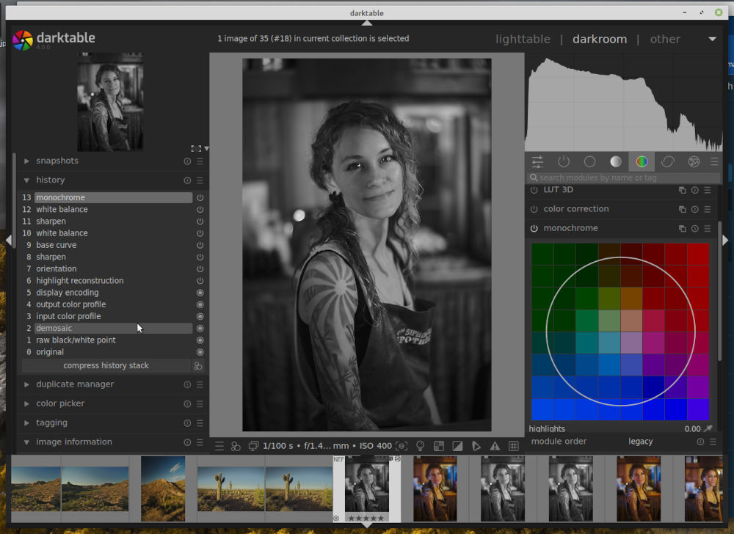The image size is (734, 534).
Task: Toggle power icon on highlight reconstruction history item
Action: 200,281
